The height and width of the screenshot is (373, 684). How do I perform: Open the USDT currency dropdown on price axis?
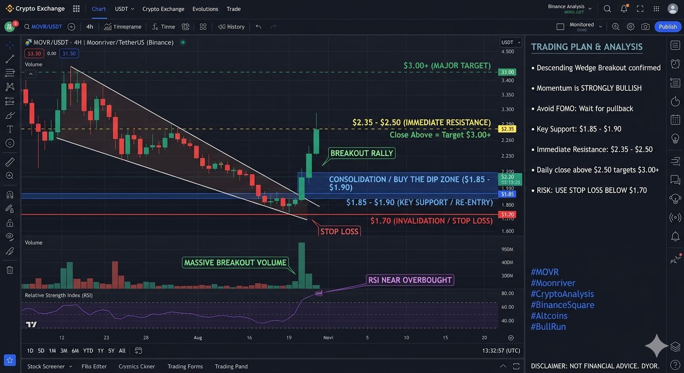511,42
